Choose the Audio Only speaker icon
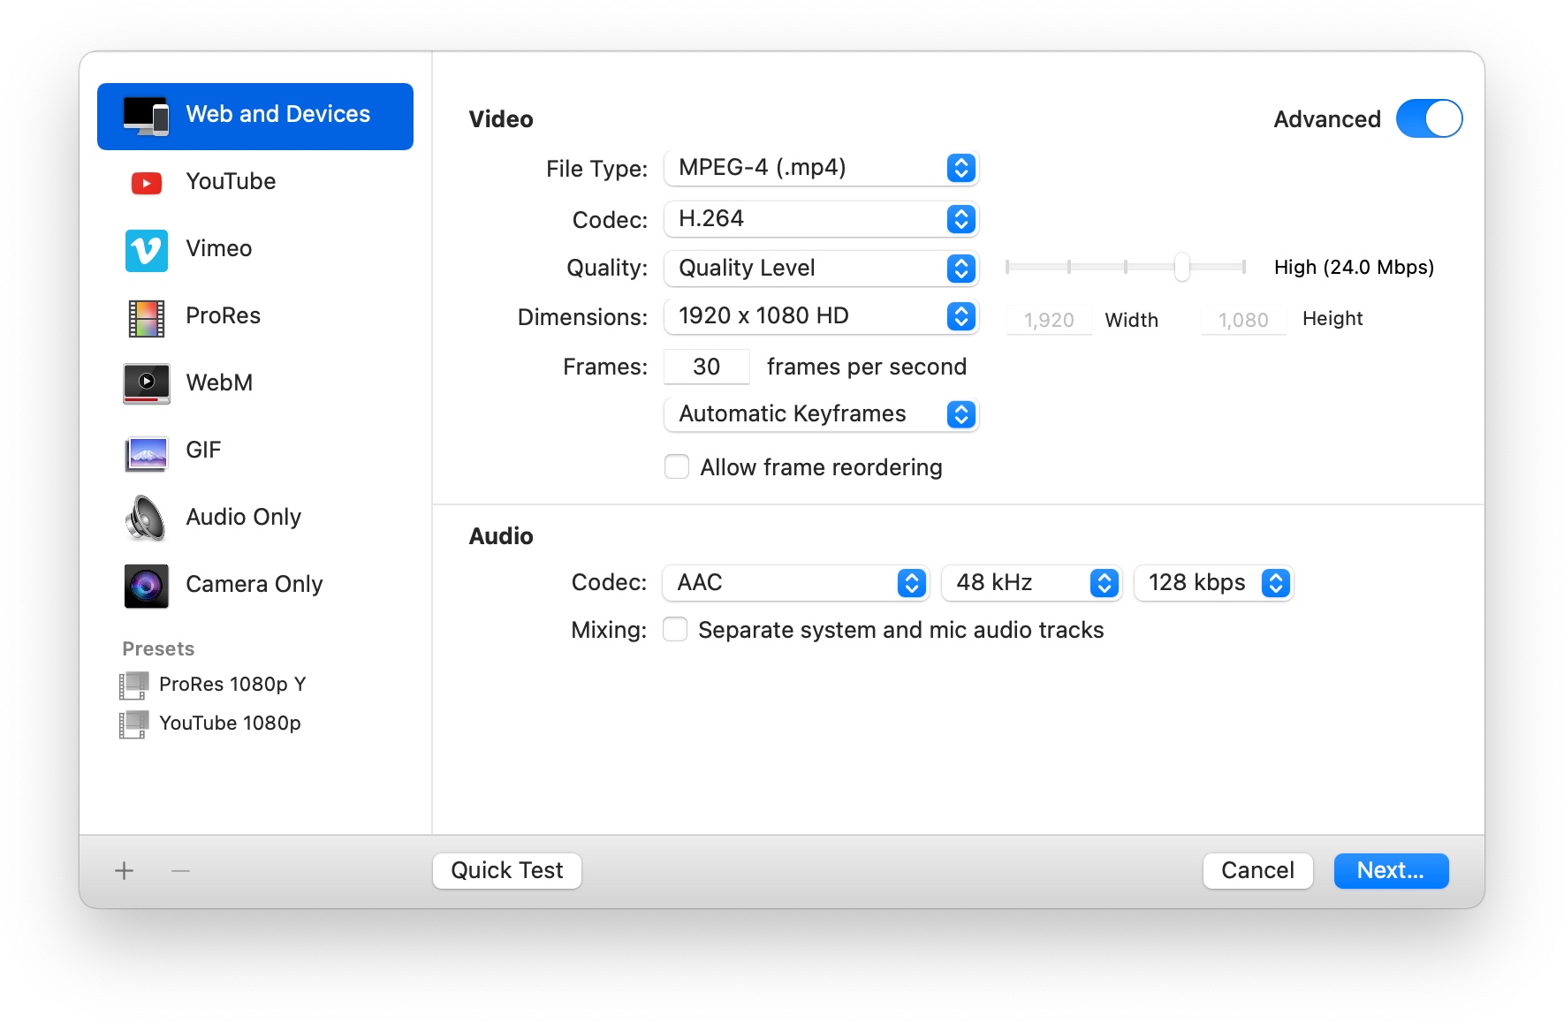The width and height of the screenshot is (1564, 1023). pyautogui.click(x=146, y=519)
